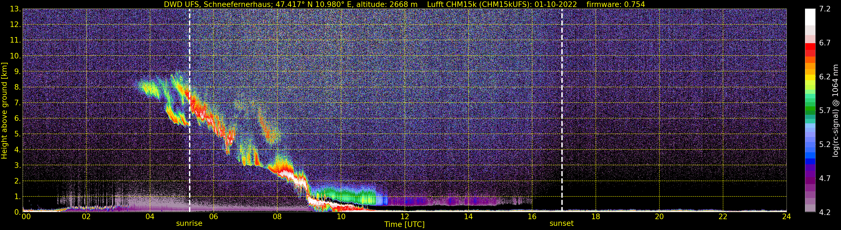The width and height of the screenshot is (841, 230).
Task: Click the height axis tick '10.'
Action: tap(15, 56)
